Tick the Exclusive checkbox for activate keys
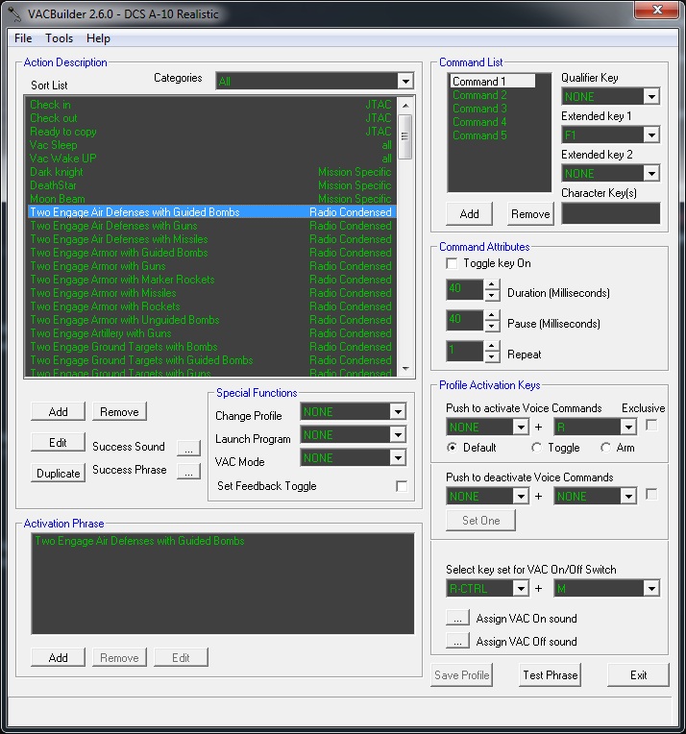Image resolution: width=686 pixels, height=734 pixels. click(x=651, y=425)
